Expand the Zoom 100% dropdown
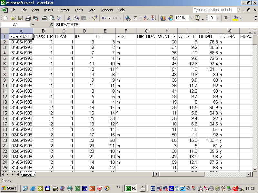 pos(191,18)
